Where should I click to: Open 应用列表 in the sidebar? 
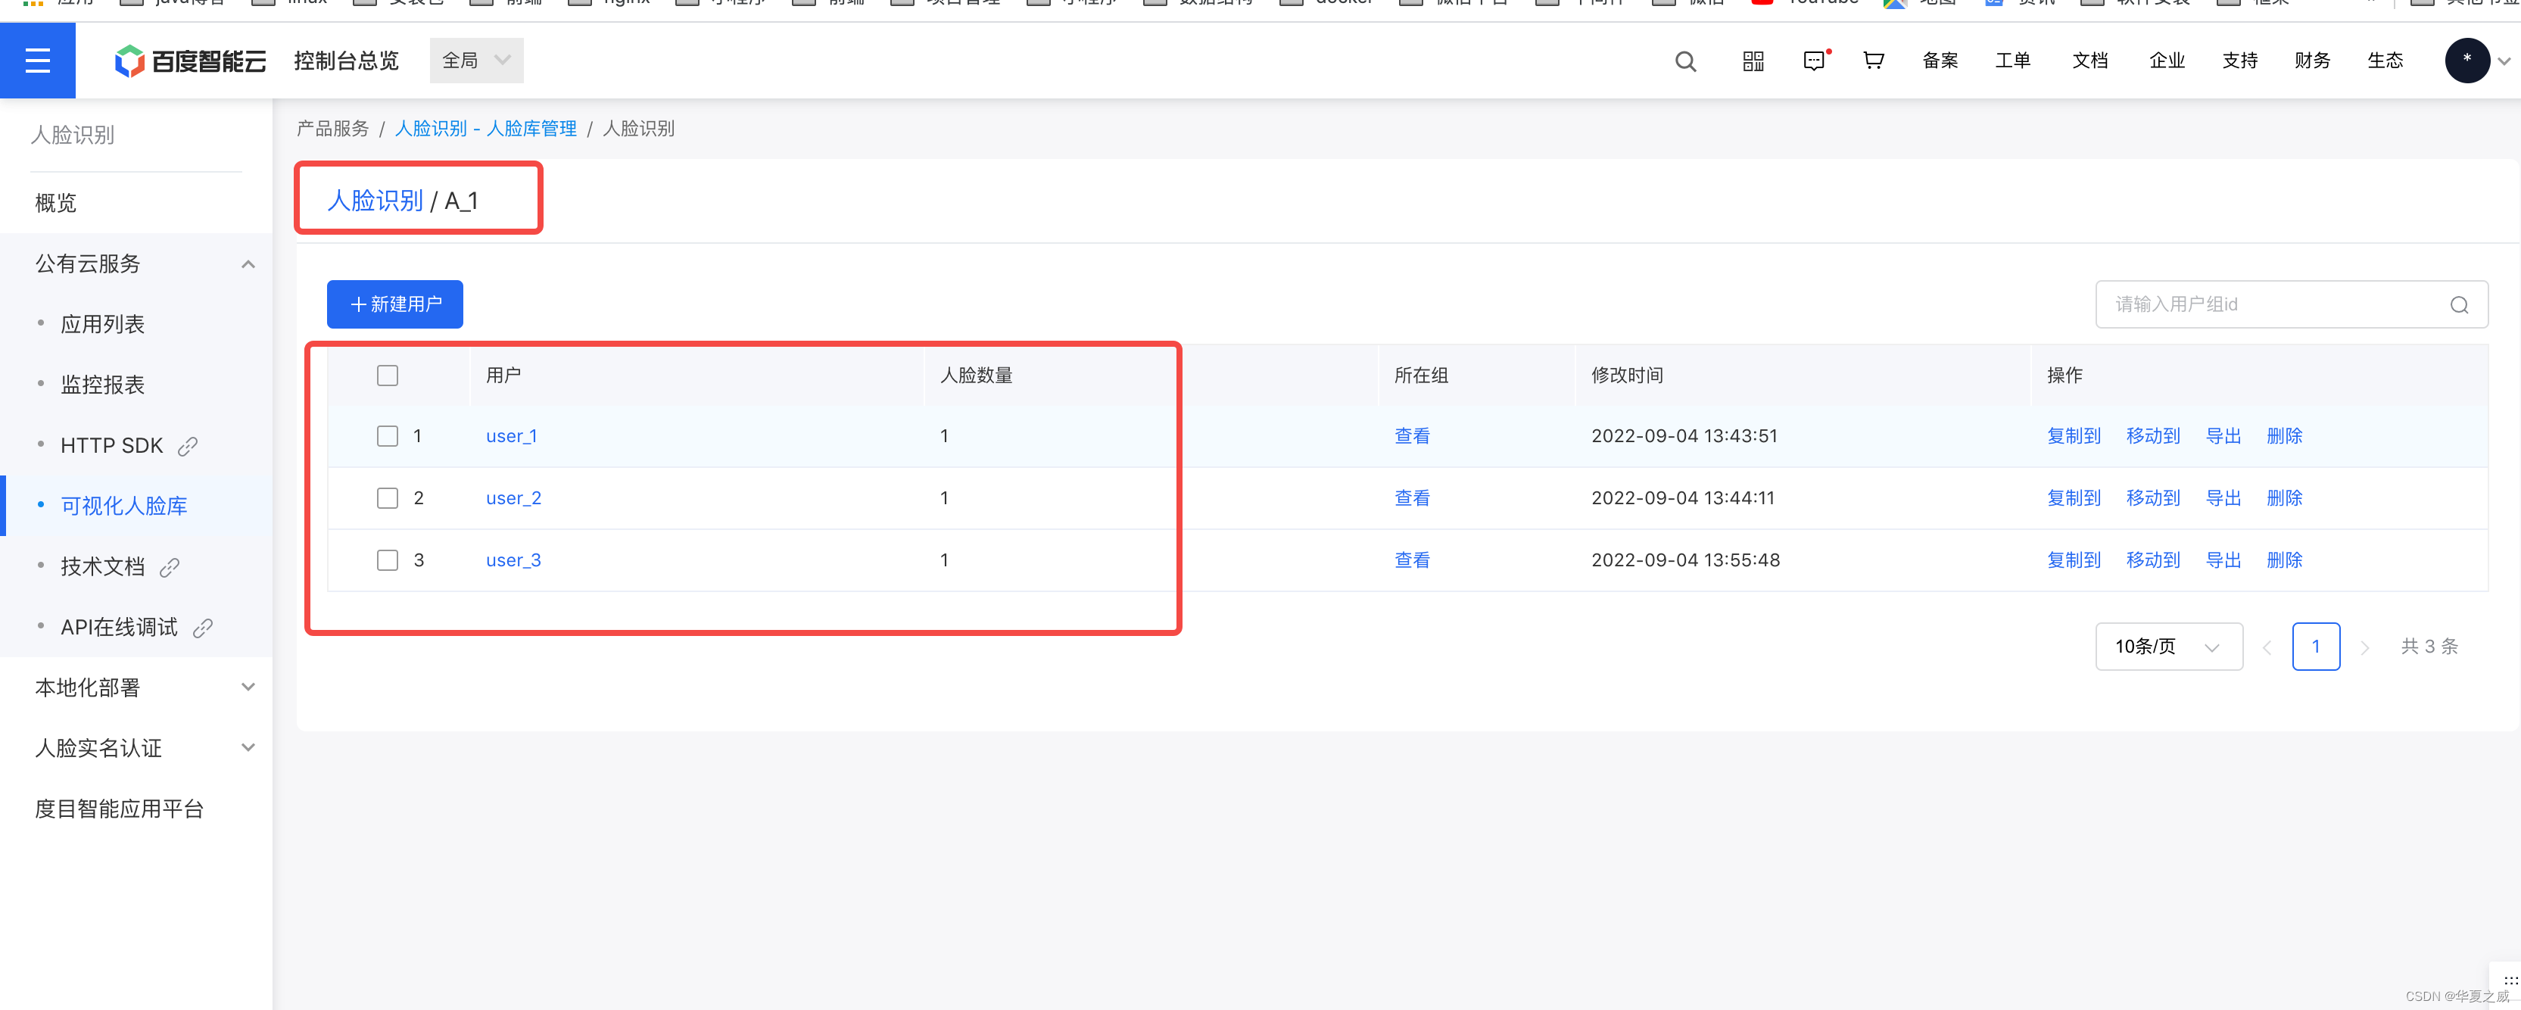click(x=103, y=324)
